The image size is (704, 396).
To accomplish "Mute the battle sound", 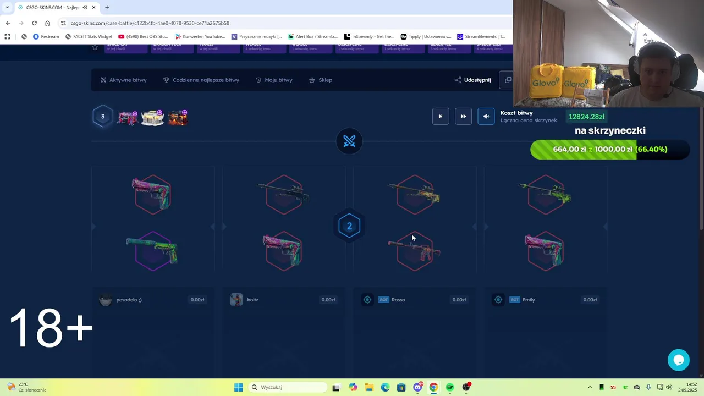I will pyautogui.click(x=486, y=116).
